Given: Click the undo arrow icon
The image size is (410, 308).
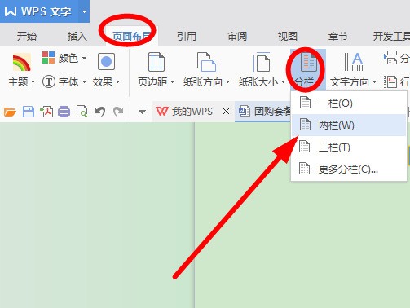Looking at the screenshot, I should tap(100, 112).
